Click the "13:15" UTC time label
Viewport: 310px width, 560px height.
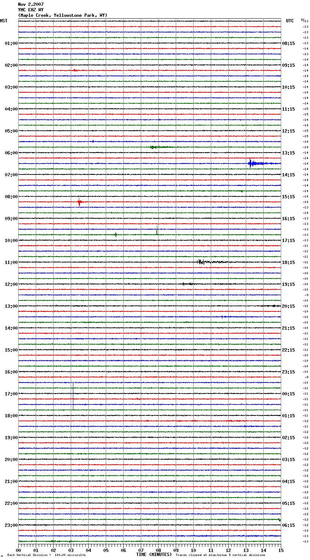[288, 153]
